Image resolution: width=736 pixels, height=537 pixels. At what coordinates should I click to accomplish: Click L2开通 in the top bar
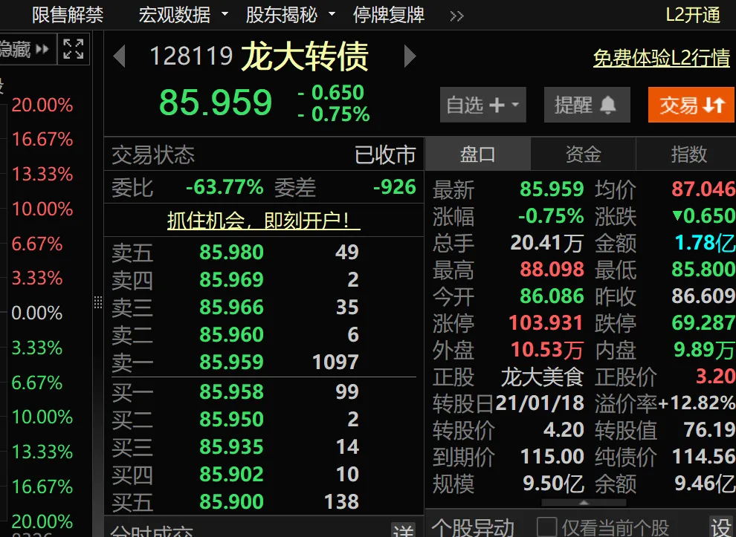coord(693,15)
